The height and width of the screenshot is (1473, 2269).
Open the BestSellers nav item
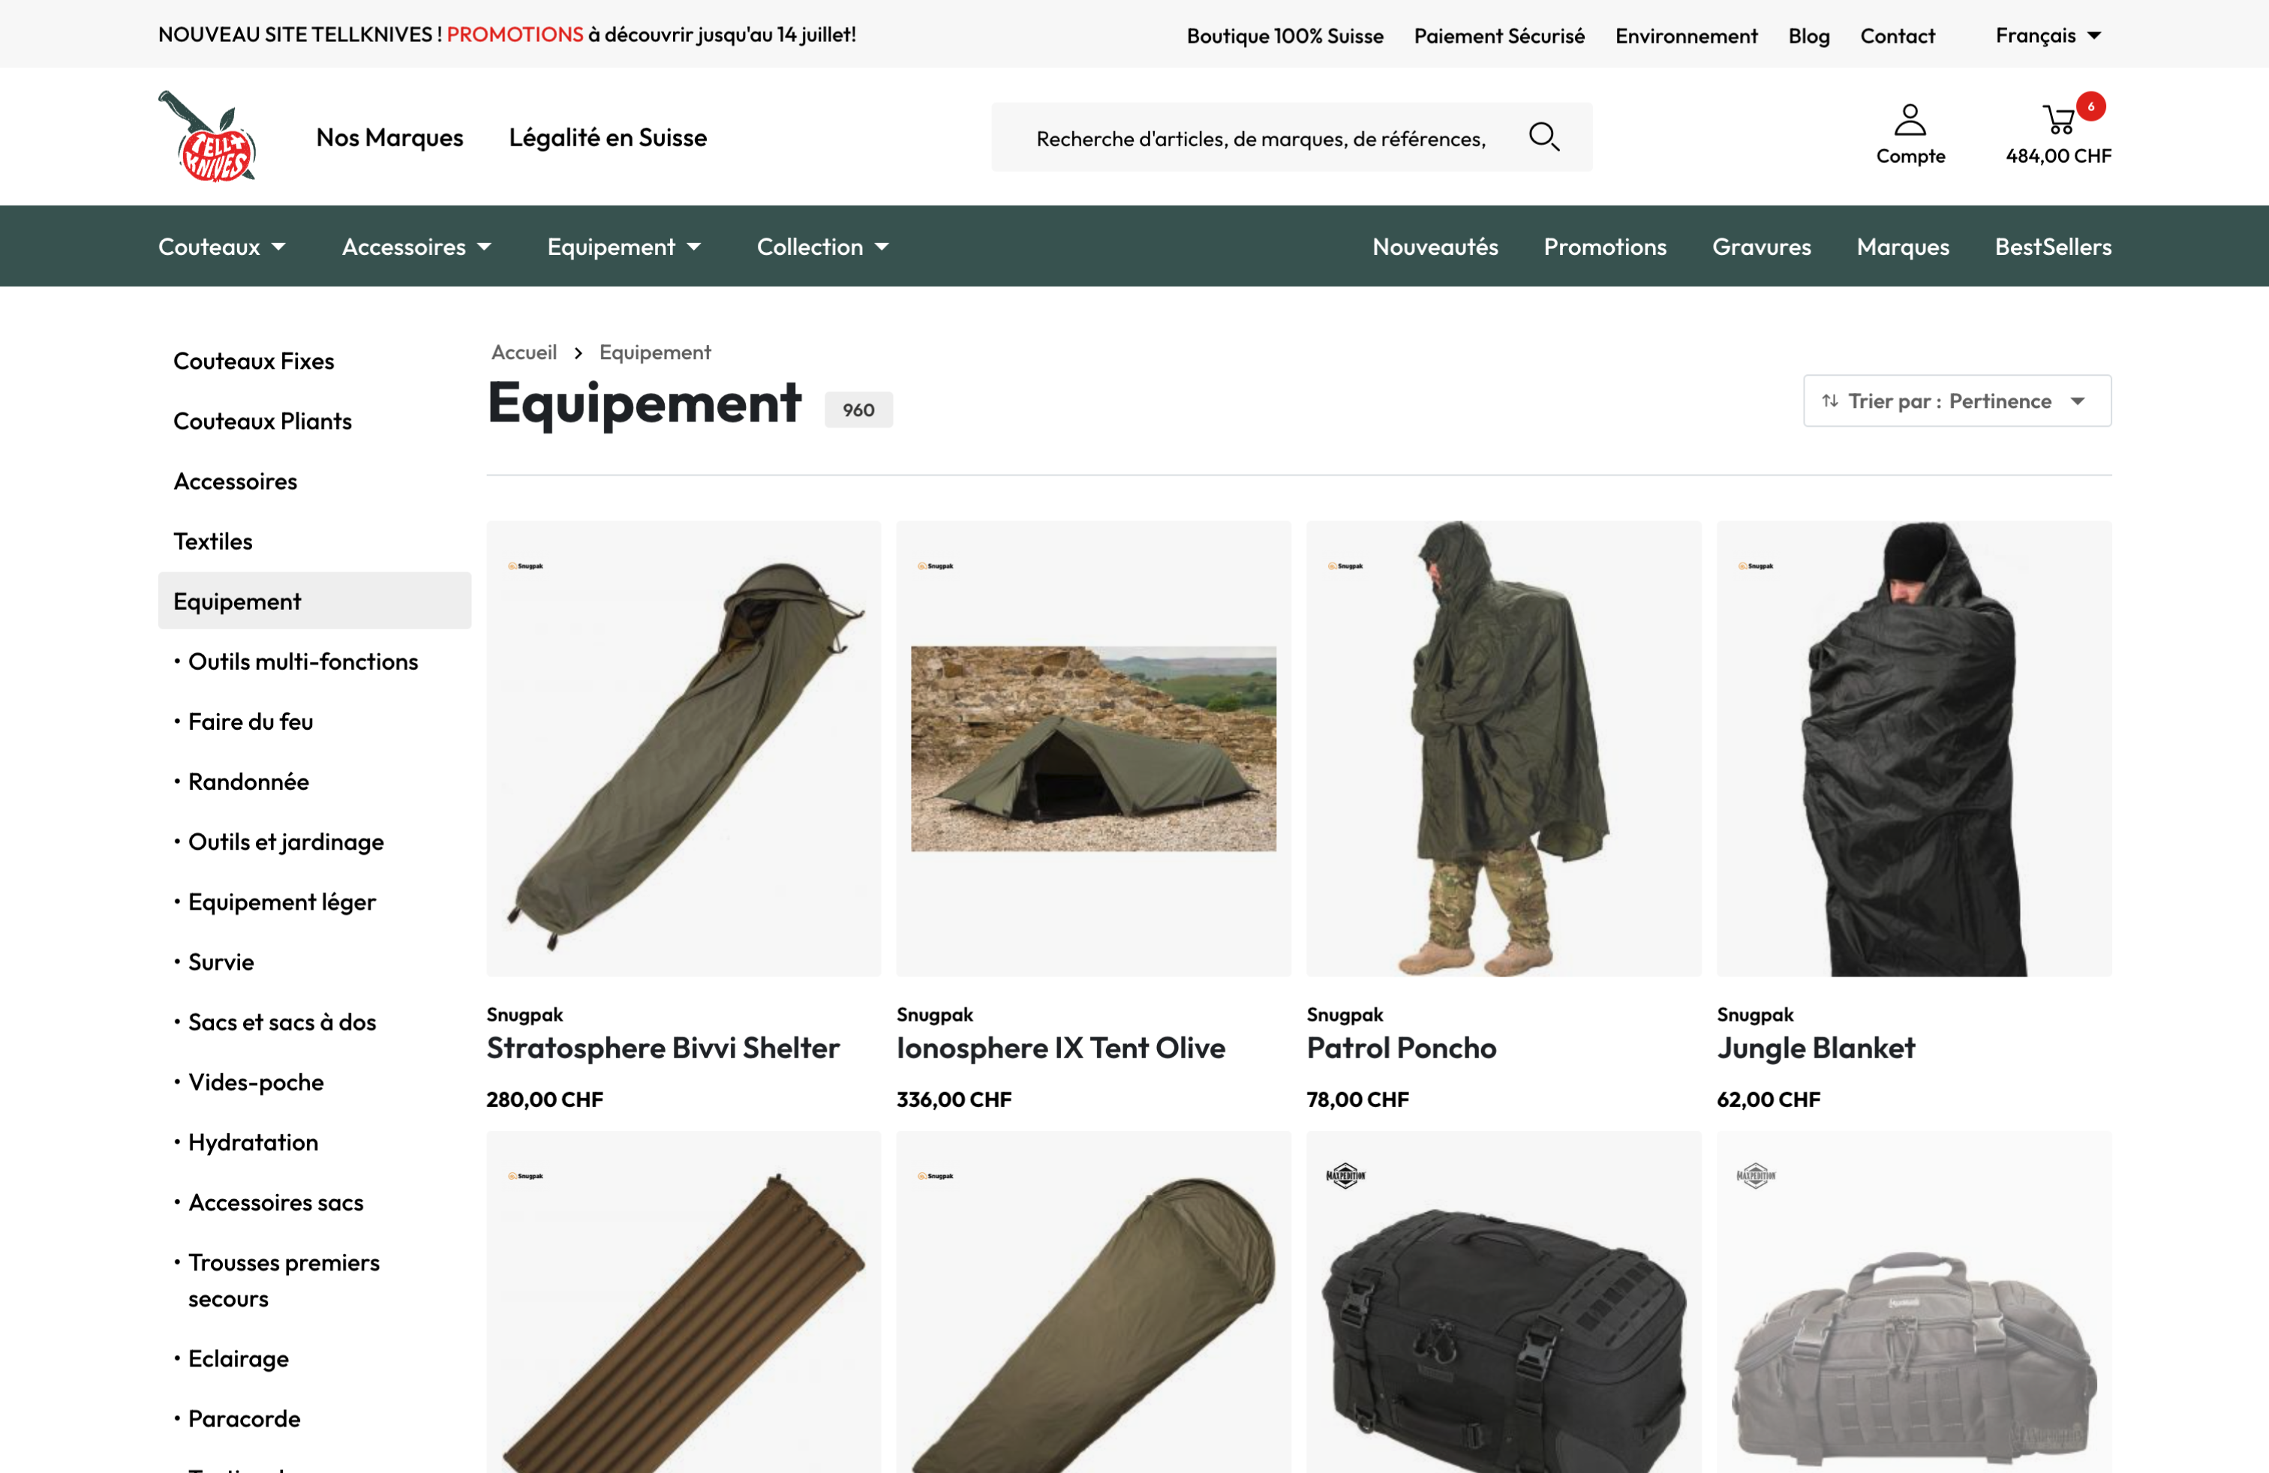[2053, 247]
